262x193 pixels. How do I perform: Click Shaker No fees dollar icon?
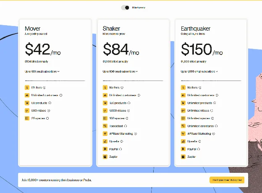point(105,88)
